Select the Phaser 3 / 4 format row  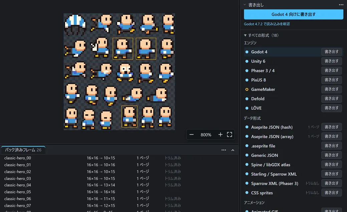[x=293, y=71]
